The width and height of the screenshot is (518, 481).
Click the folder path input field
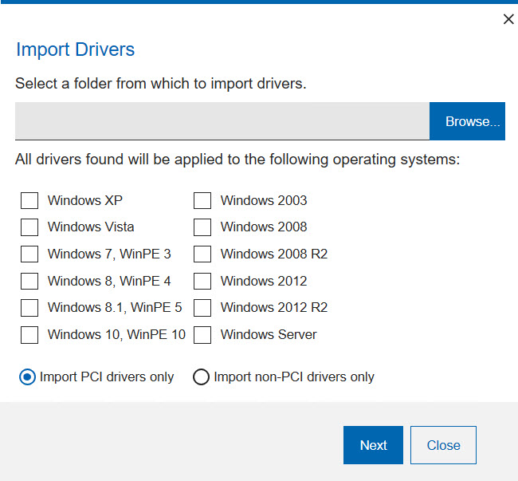tap(222, 121)
